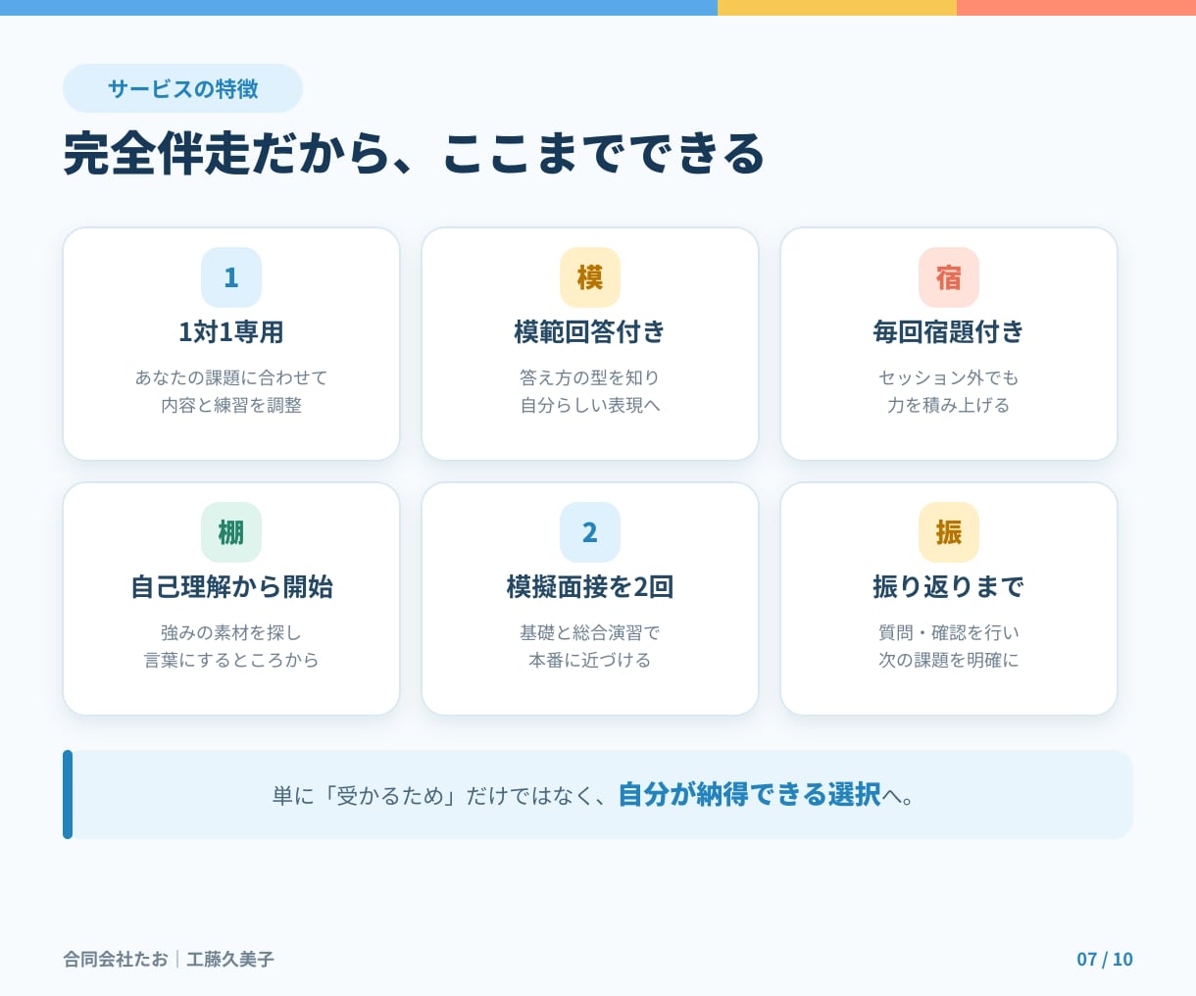Image resolution: width=1196 pixels, height=996 pixels.
Task: Click the text 次の課題を明確に
Action: (x=949, y=660)
